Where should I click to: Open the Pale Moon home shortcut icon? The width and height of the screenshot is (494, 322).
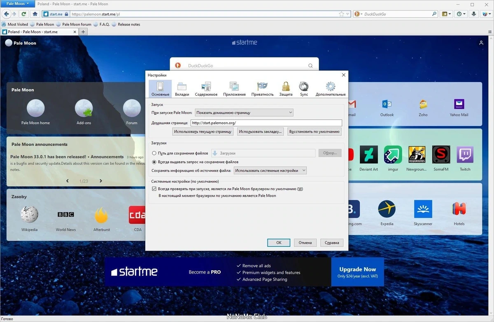tap(35, 108)
